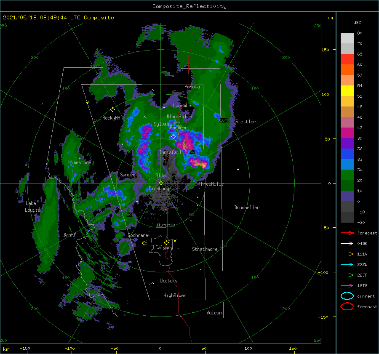Viewport: 379px width, 354px height.
Task: Select the orange 60-57 dBZ swatch
Action: pos(347,69)
